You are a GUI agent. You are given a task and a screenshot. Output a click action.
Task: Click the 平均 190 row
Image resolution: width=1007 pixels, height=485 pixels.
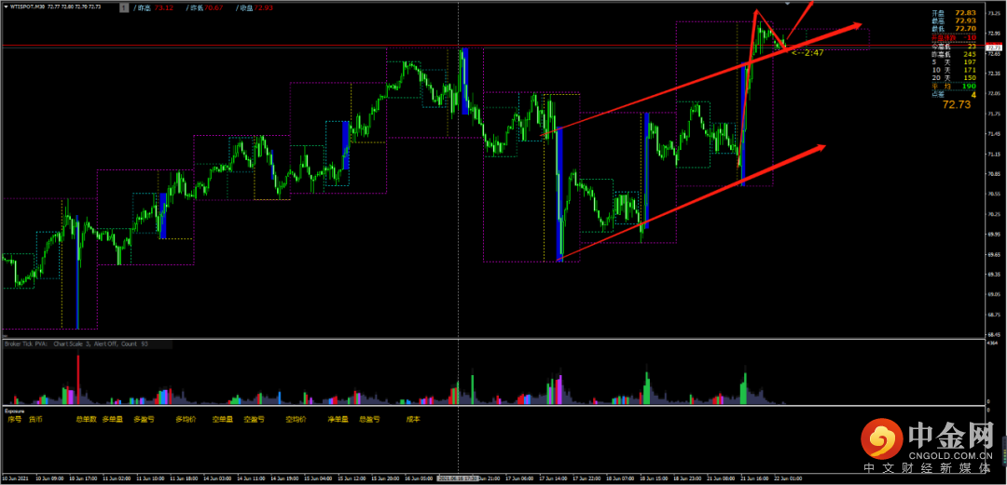coord(954,86)
